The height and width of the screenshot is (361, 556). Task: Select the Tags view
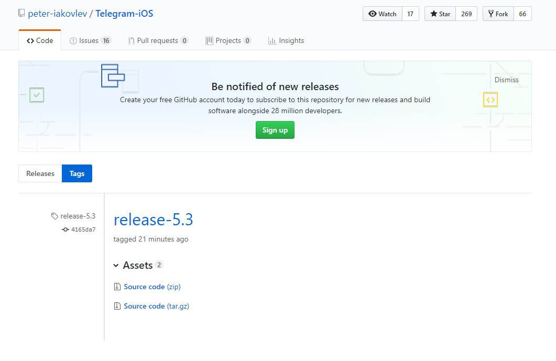(x=77, y=173)
